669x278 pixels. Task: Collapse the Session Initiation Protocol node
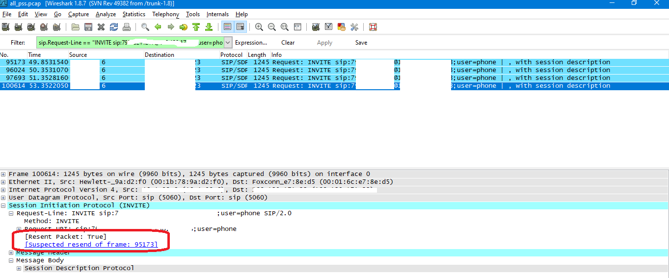(4, 205)
